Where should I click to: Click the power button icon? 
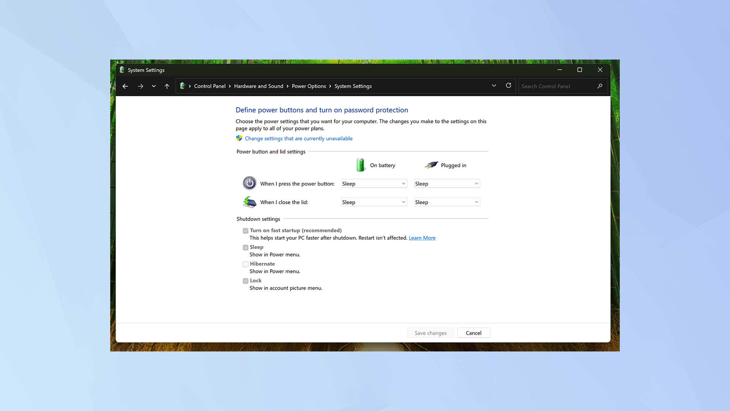250,183
